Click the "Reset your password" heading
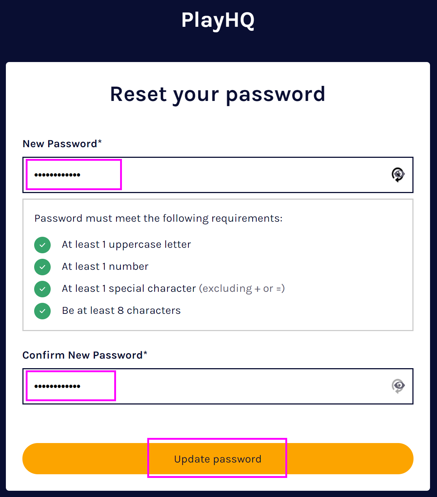The image size is (437, 497). 218,94
